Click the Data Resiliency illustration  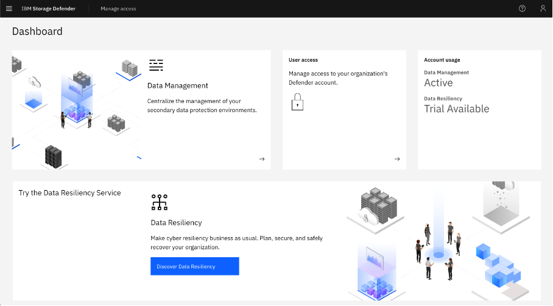439,241
